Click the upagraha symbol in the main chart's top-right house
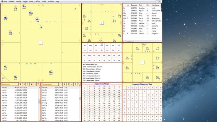The width and height of the screenshot is (217, 122). (75, 9)
